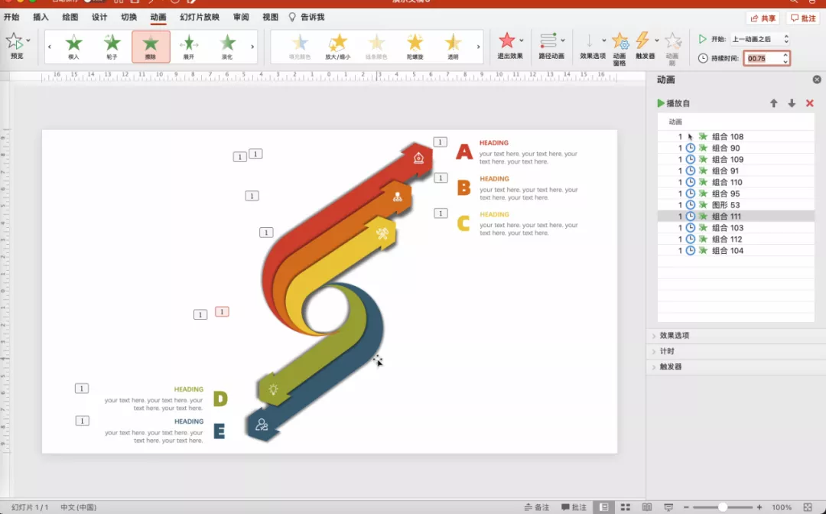Viewport: 826px width, 514px height.
Task: Click 告诉我 tell me search
Action: coord(307,17)
